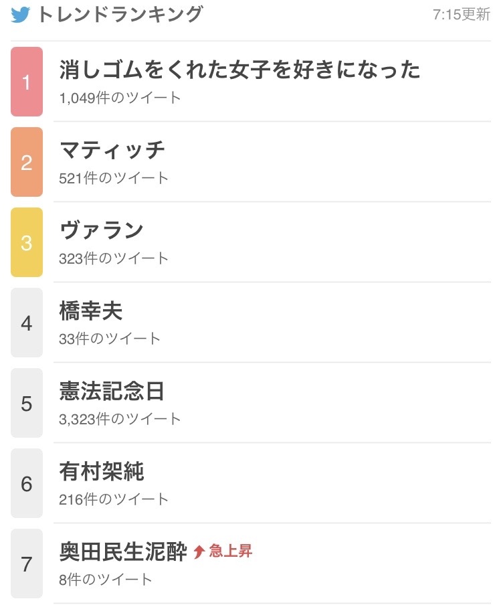Open the 憲法記念日 trend
The height and width of the screenshot is (605, 493).
[x=112, y=391]
